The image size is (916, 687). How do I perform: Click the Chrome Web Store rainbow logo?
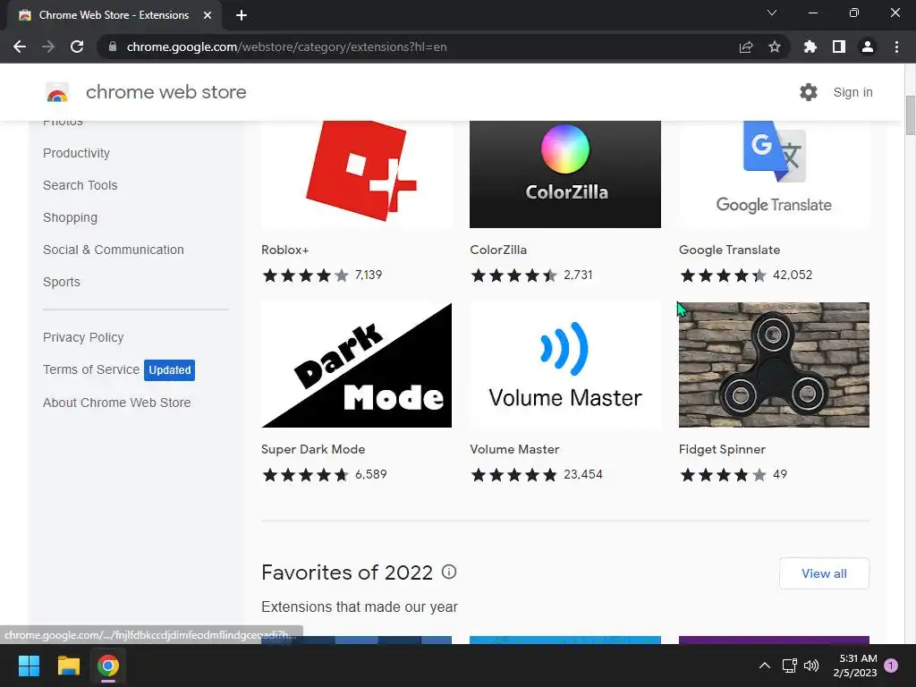coord(57,92)
